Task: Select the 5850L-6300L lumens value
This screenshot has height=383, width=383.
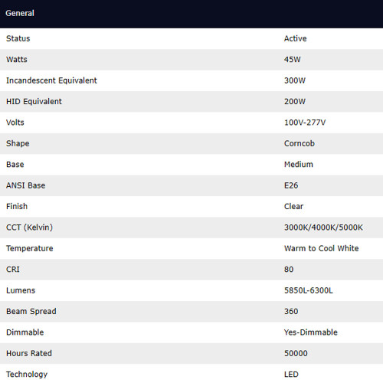Action: click(309, 290)
